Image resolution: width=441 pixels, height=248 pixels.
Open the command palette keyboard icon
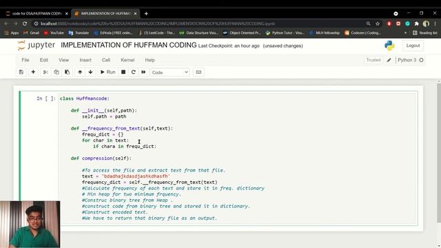point(198,72)
